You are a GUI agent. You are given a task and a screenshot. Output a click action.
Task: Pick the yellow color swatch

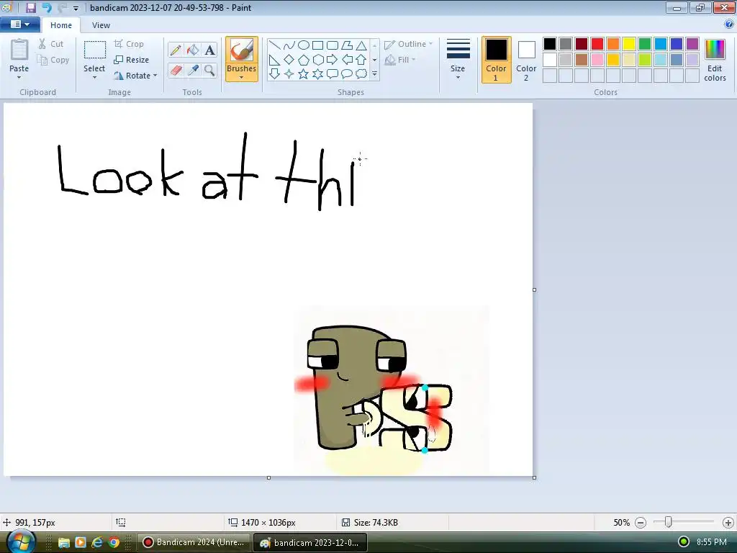coord(629,44)
